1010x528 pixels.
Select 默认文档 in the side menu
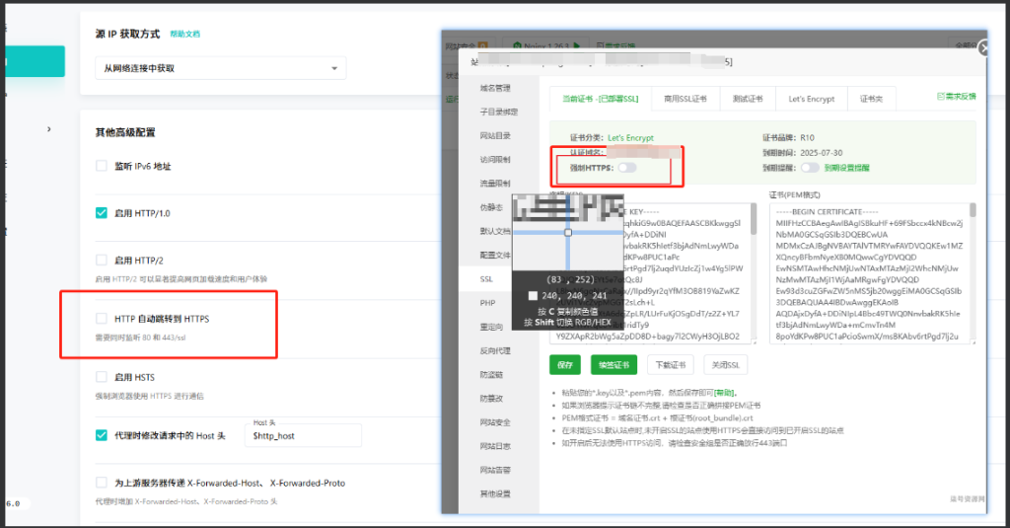pos(495,232)
